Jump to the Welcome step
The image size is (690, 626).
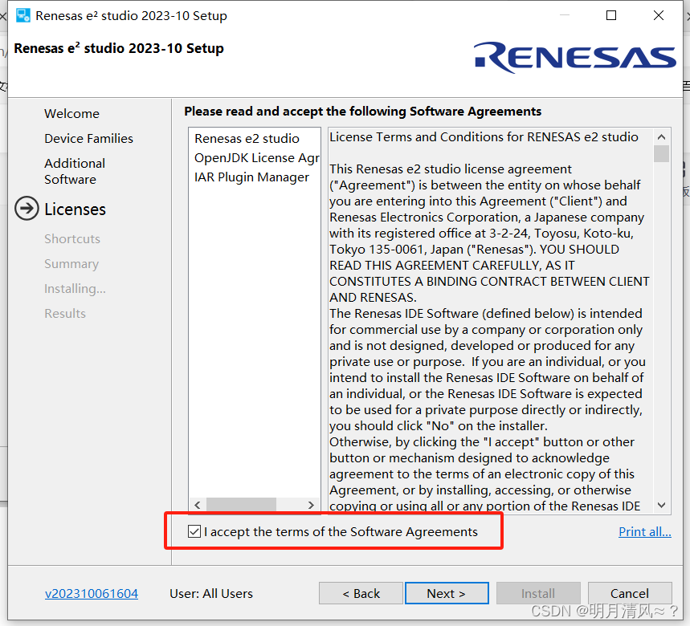(71, 113)
